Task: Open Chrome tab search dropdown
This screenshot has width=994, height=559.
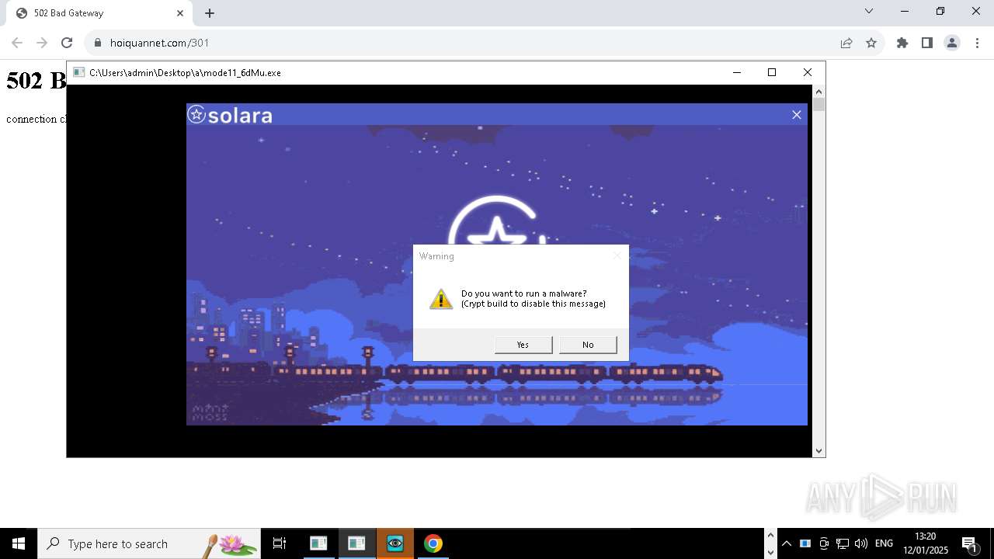Action: [869, 12]
